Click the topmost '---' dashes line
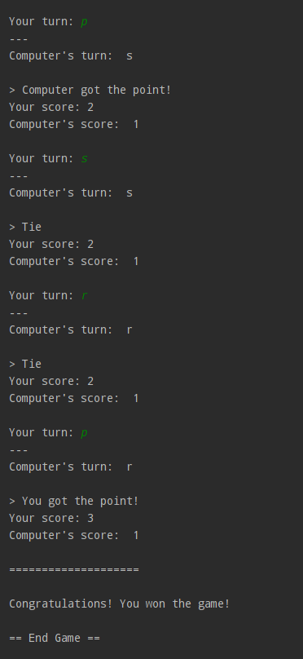303x659 pixels. pyautogui.click(x=19, y=39)
